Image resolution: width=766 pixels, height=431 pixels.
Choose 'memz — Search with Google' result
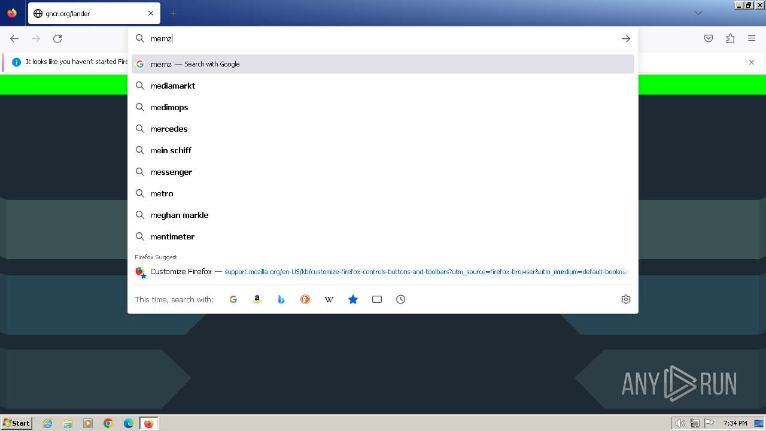tap(383, 64)
